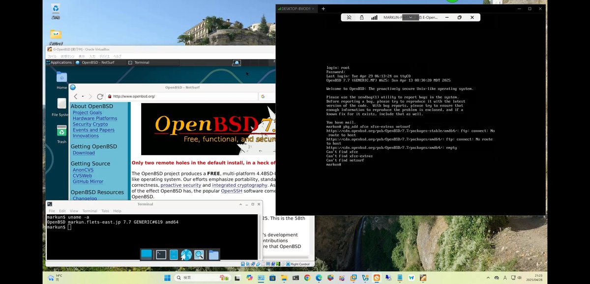Click Show Desktop icon in Xfce dock
Viewport: 590px width, 284px height.
[x=147, y=254]
